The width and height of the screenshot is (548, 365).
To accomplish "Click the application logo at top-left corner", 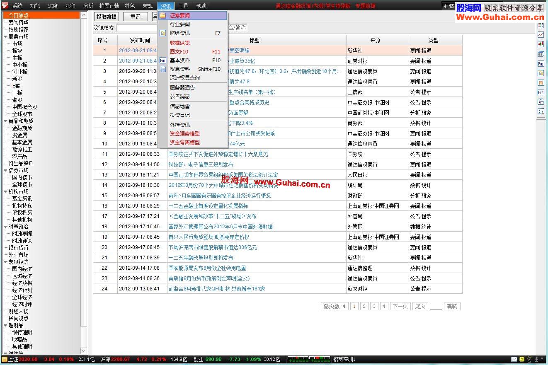I will (6, 6).
